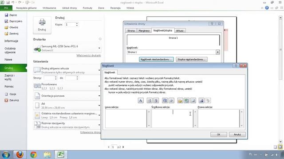Open Właściwości drukarki link
The image size is (284, 159).
tap(89, 56)
